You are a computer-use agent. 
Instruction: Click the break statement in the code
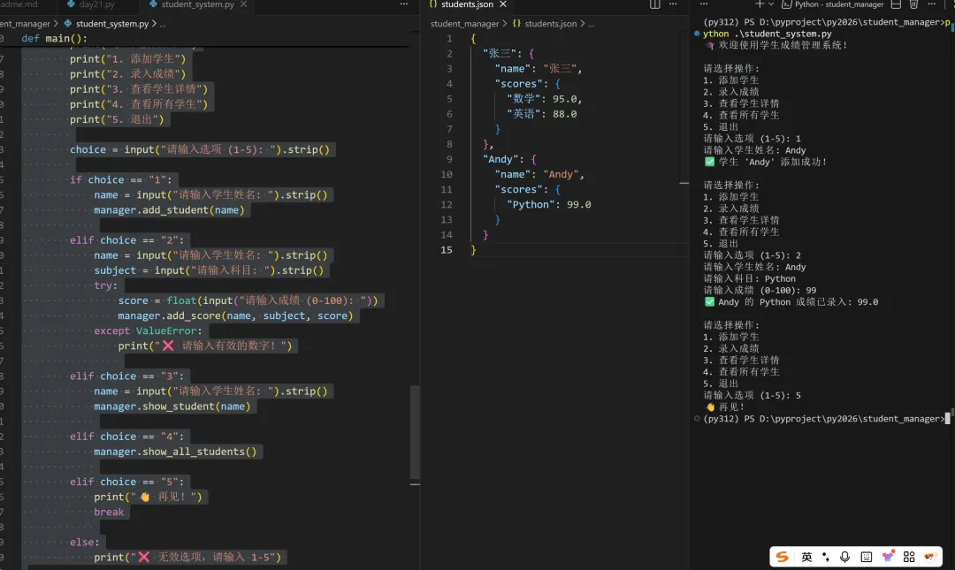click(x=109, y=512)
